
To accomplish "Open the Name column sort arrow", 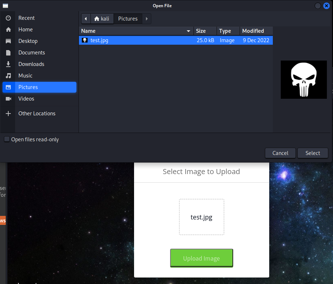I will pos(188,31).
